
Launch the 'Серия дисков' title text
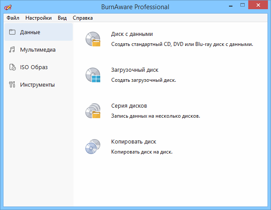(129, 106)
